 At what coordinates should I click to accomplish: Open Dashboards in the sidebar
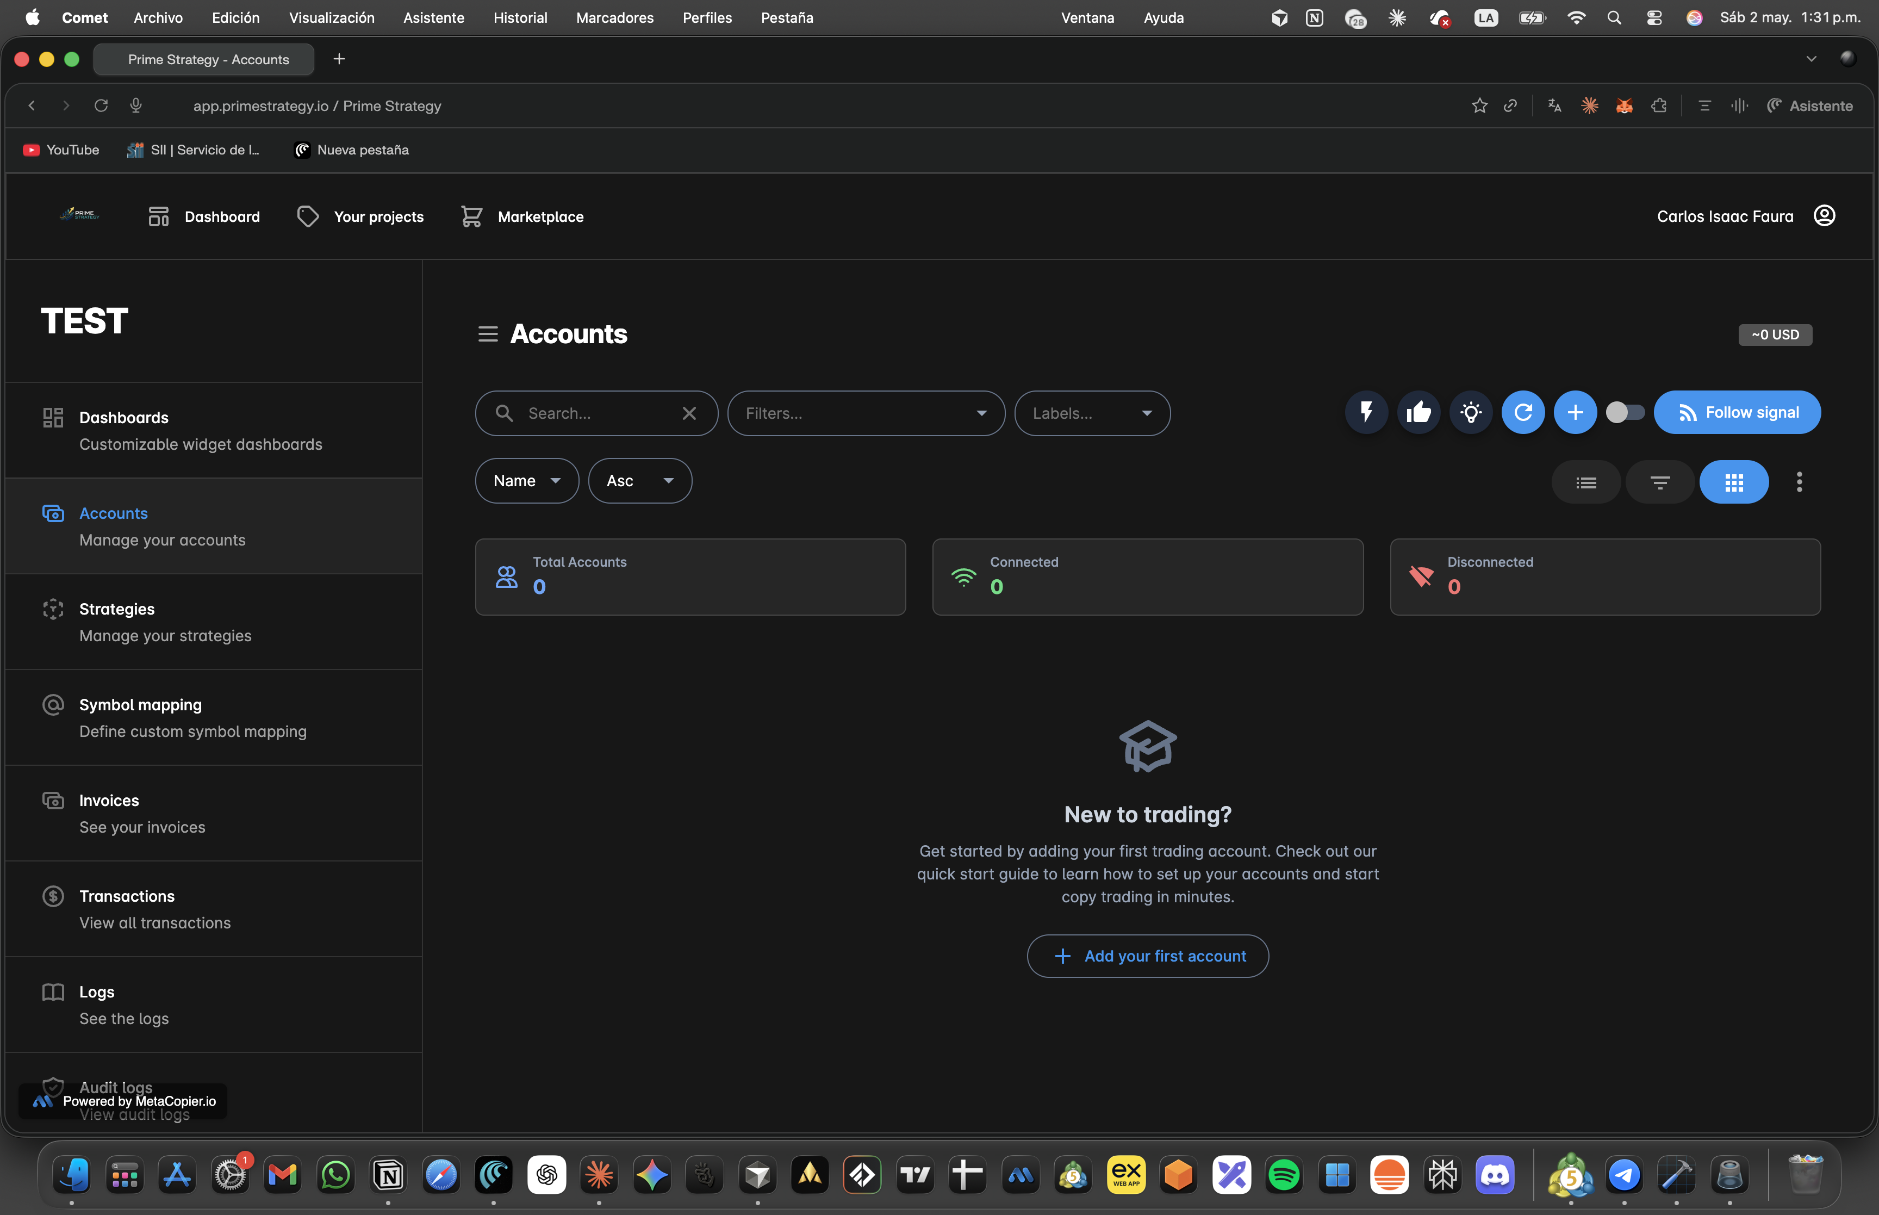click(214, 431)
